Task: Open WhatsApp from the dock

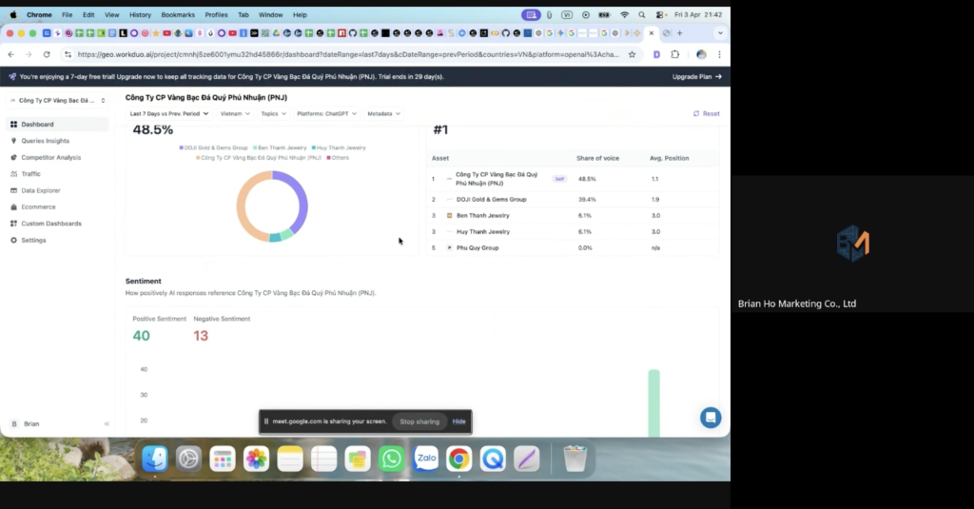Action: tap(391, 460)
